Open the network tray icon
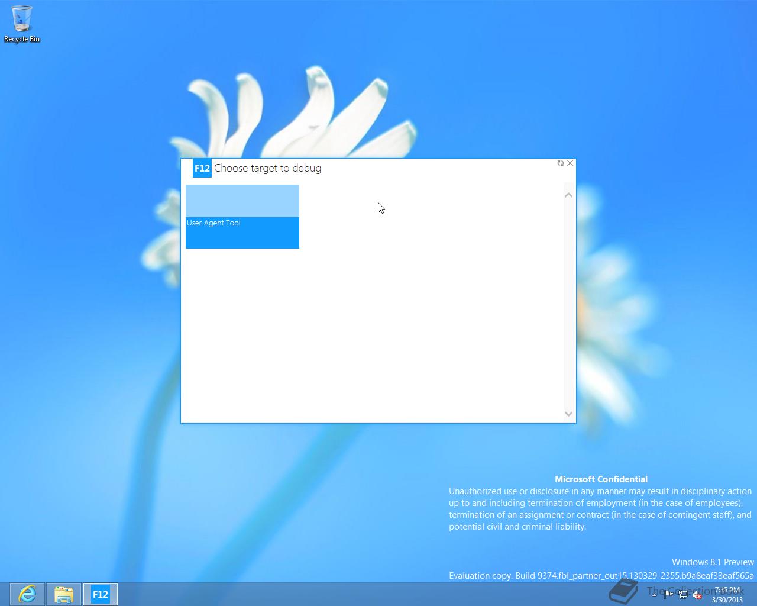This screenshot has height=606, width=757. (x=683, y=594)
